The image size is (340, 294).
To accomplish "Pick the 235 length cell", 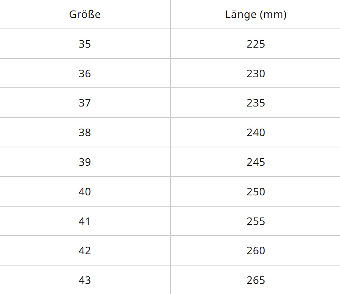I will tap(256, 103).
